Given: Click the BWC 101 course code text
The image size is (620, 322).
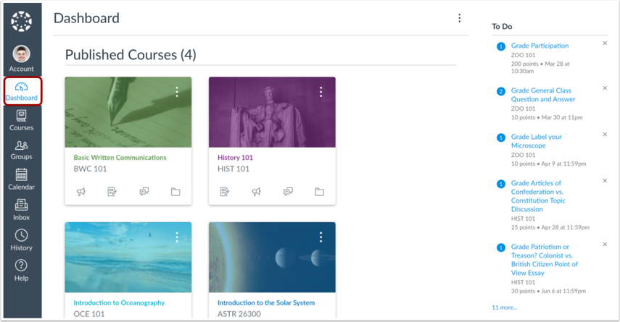Looking at the screenshot, I should pyautogui.click(x=90, y=169).
